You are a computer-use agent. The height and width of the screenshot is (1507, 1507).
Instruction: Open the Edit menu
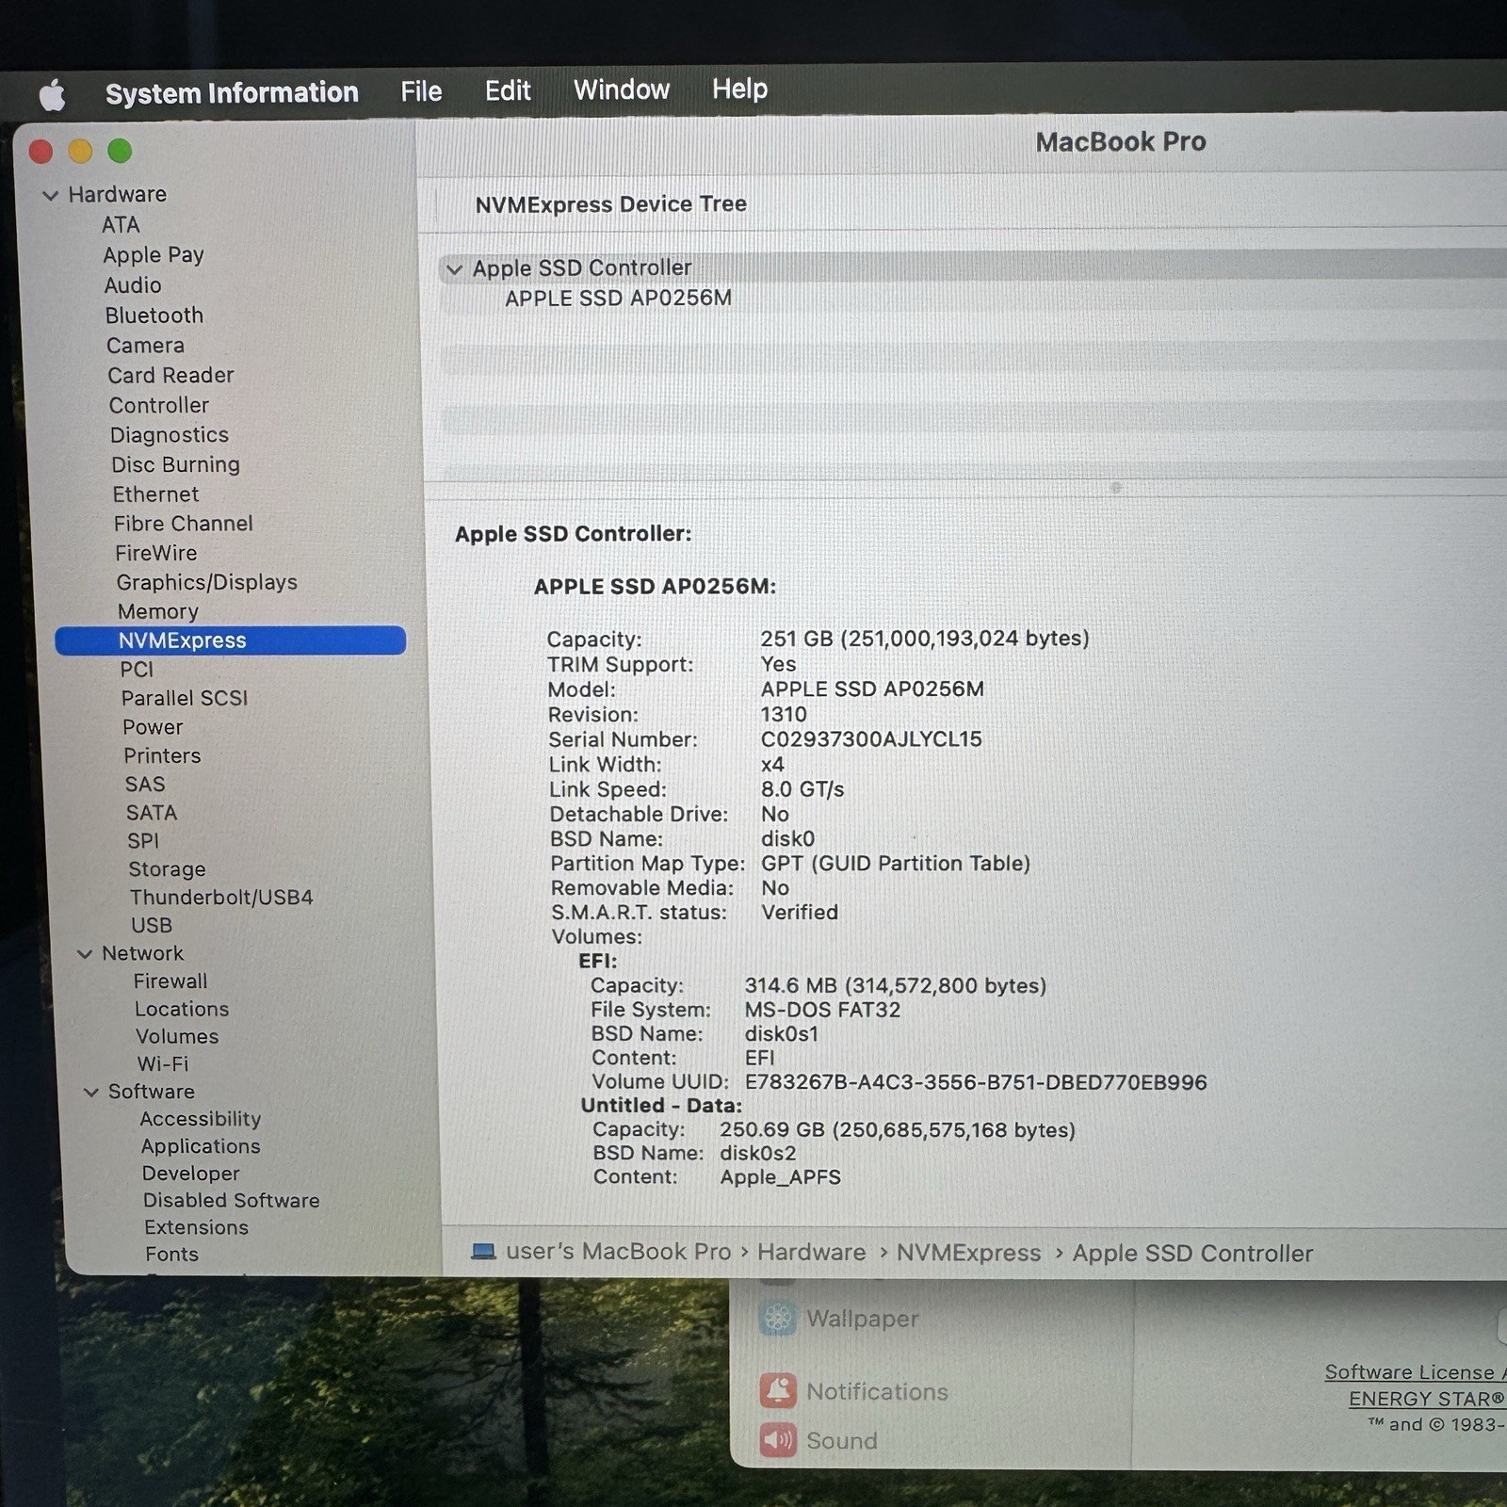(508, 90)
